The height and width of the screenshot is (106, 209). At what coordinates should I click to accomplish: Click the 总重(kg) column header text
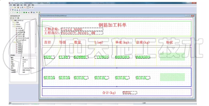click(143, 42)
